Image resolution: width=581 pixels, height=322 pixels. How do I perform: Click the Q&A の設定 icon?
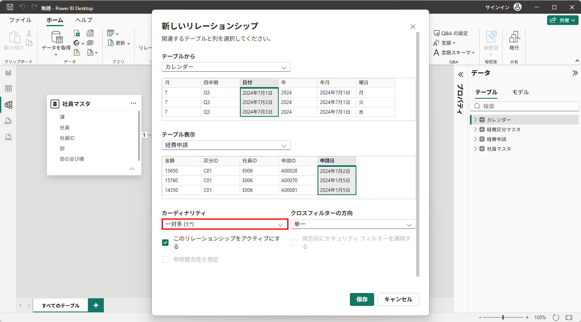click(436, 33)
